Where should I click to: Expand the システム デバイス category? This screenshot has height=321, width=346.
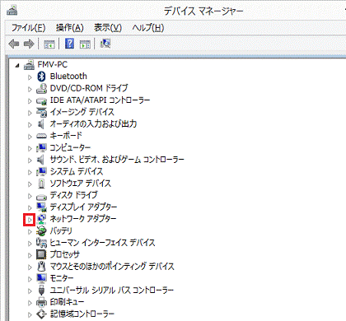click(30, 172)
